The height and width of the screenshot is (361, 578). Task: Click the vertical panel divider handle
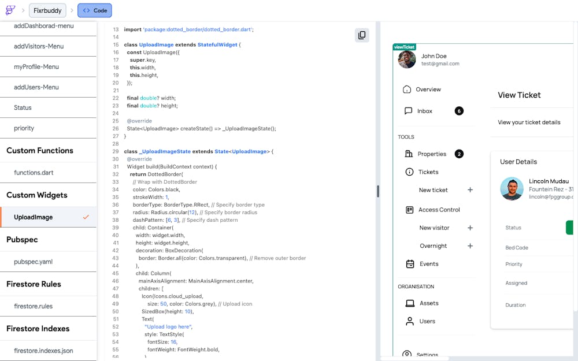pyautogui.click(x=378, y=191)
